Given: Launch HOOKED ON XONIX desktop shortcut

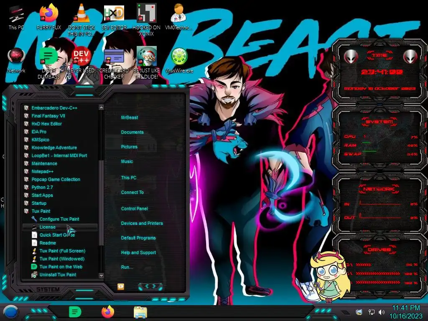Looking at the screenshot, I should tap(146, 19).
